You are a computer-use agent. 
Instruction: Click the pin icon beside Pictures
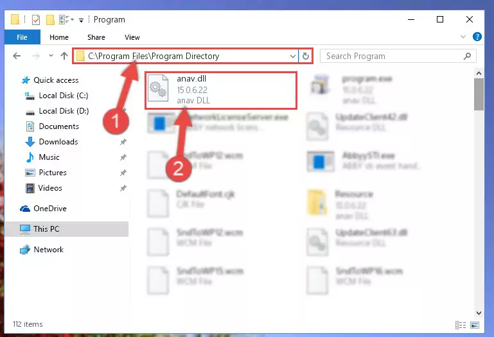coord(123,173)
